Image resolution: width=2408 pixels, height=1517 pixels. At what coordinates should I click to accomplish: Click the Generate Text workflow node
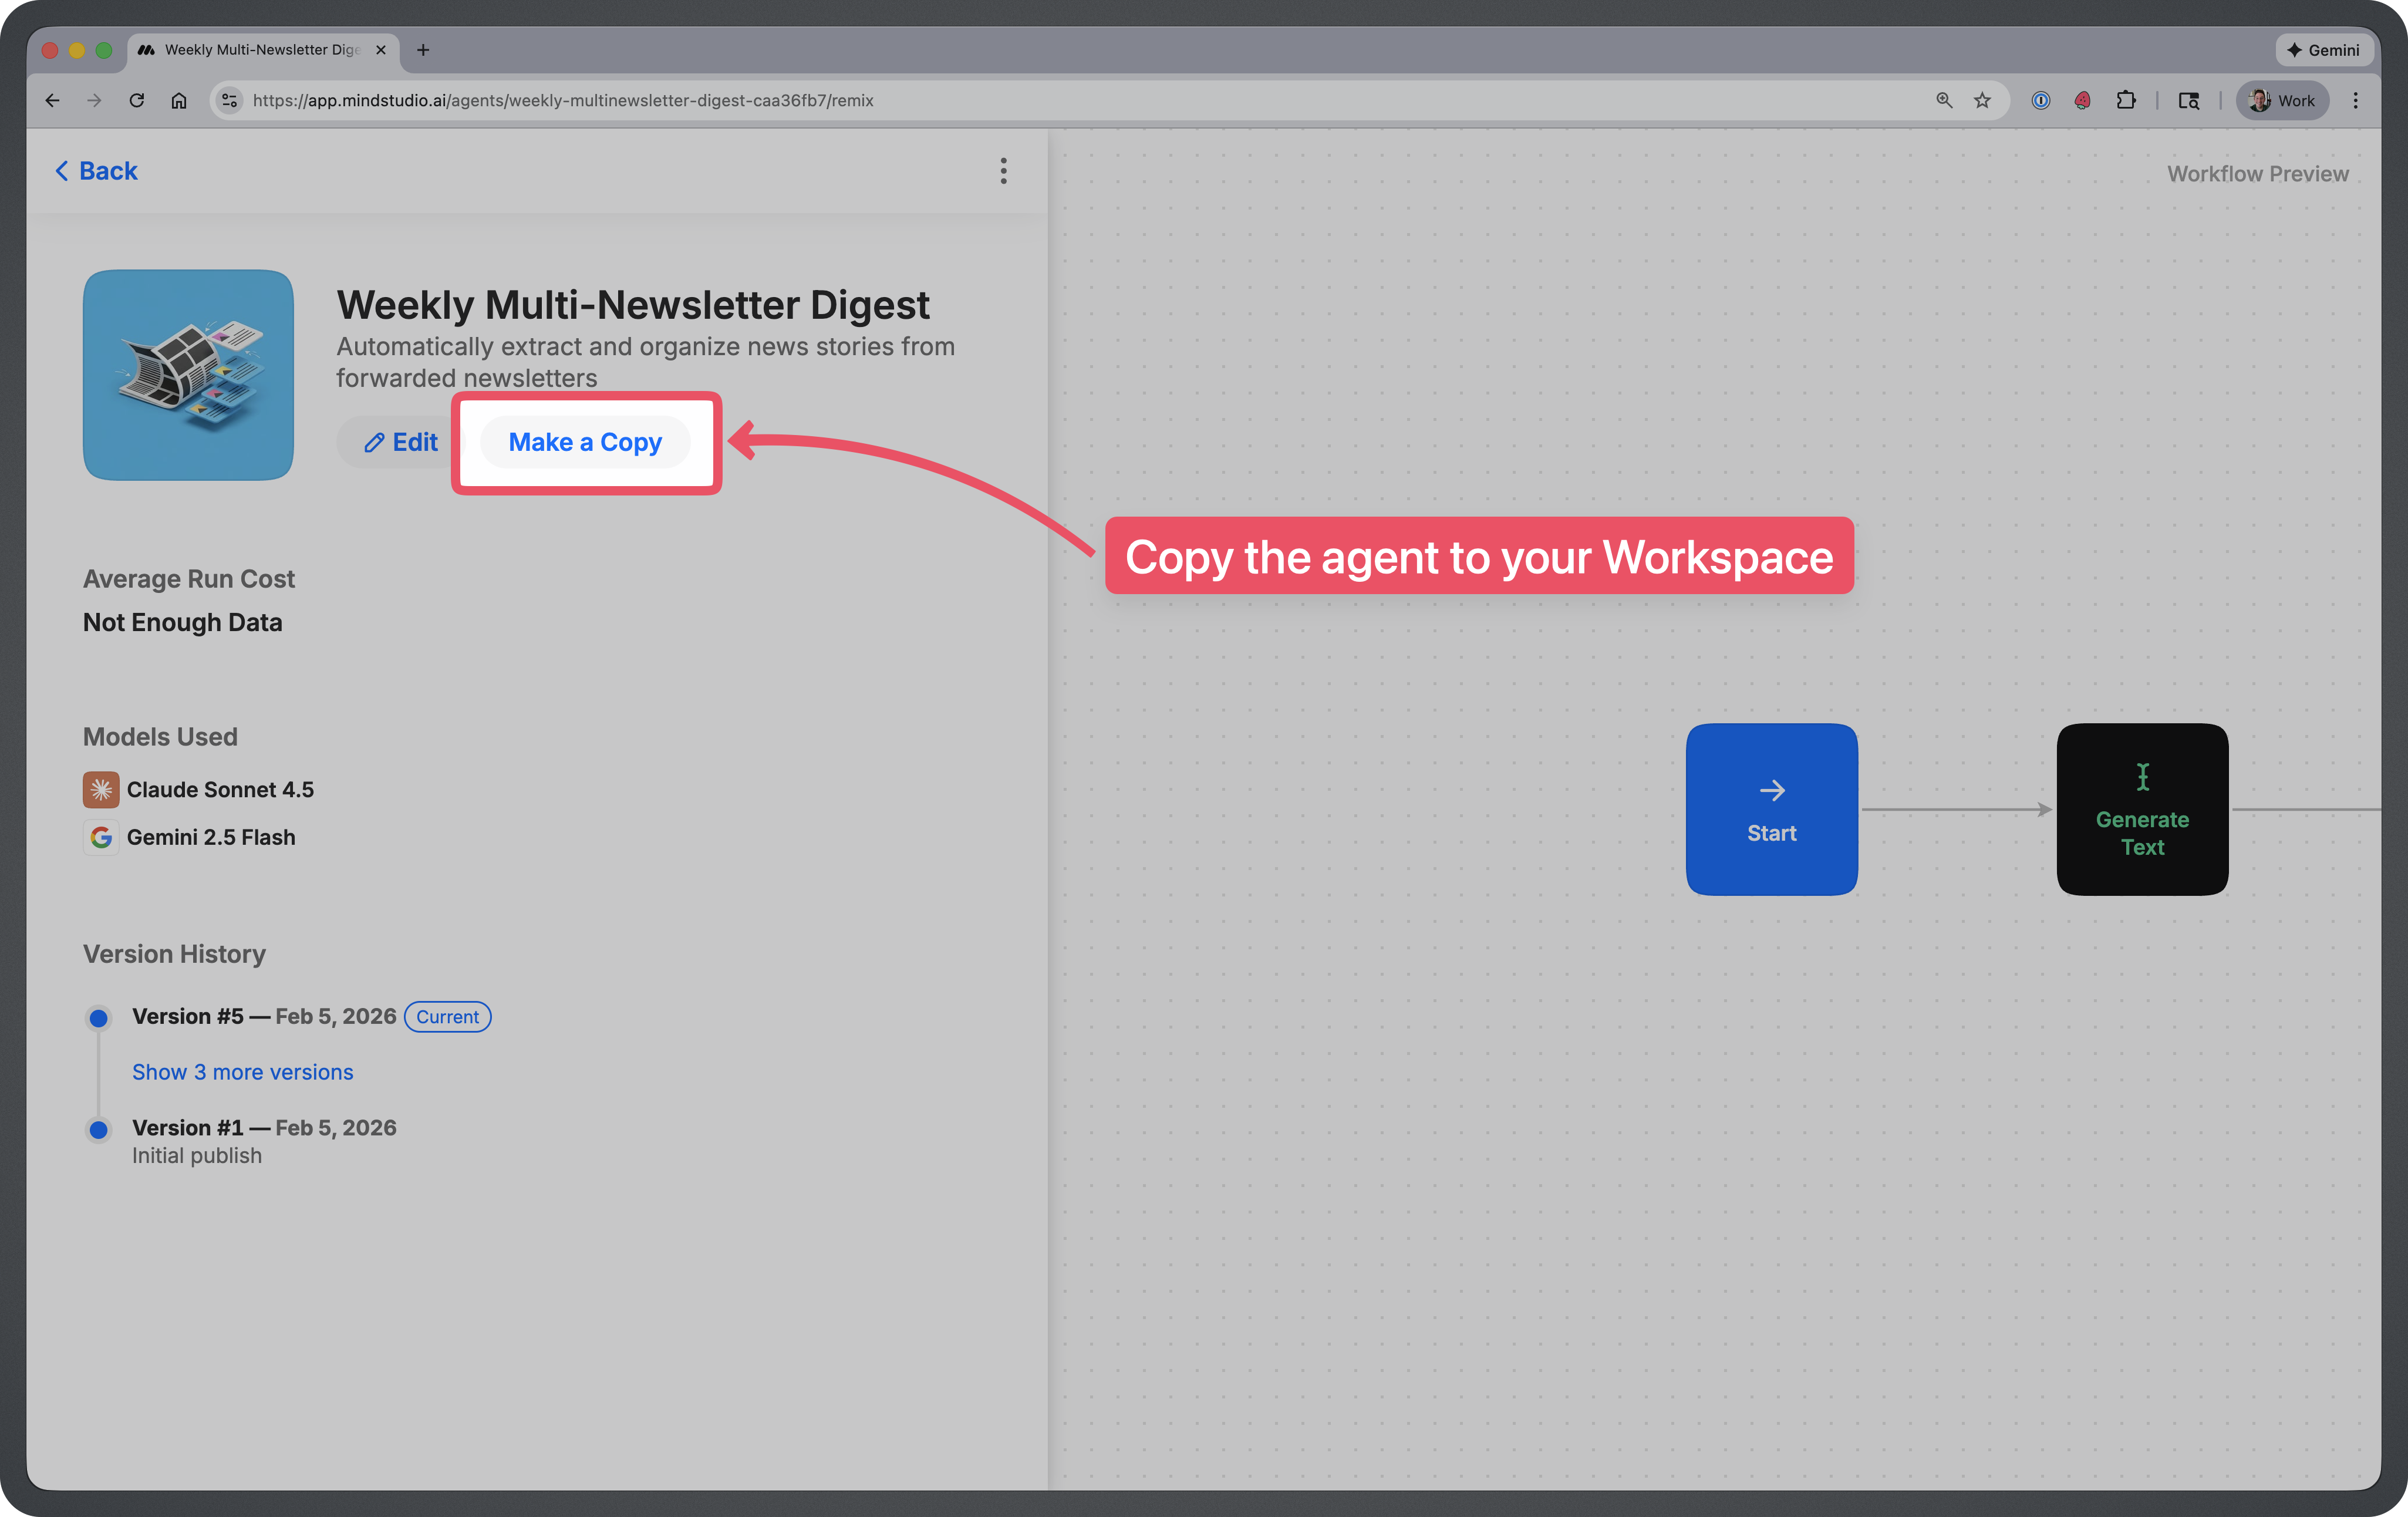coord(2142,809)
